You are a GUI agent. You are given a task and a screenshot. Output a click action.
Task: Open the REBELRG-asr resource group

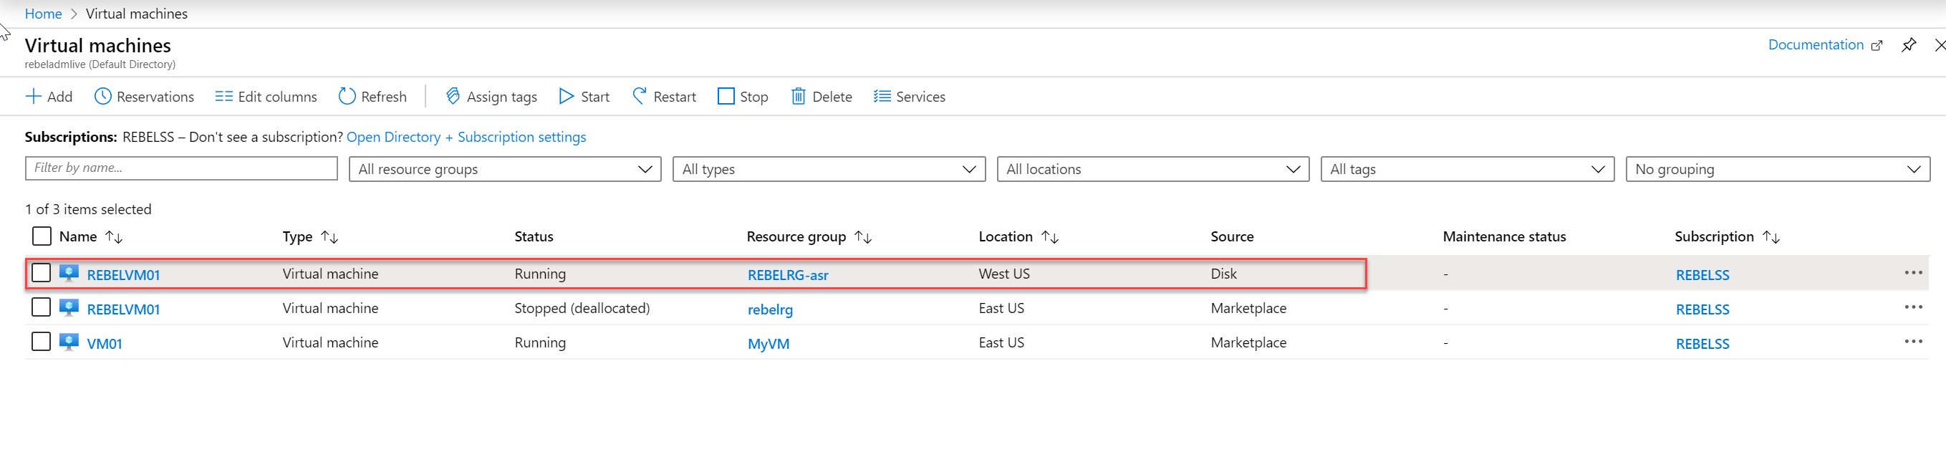(x=788, y=275)
